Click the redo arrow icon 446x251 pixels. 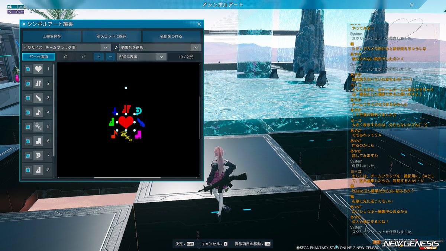84,57
